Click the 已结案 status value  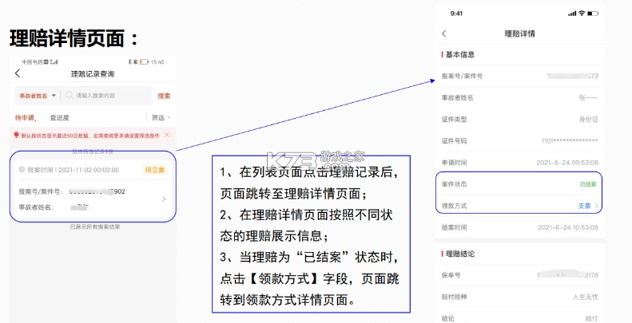(588, 184)
